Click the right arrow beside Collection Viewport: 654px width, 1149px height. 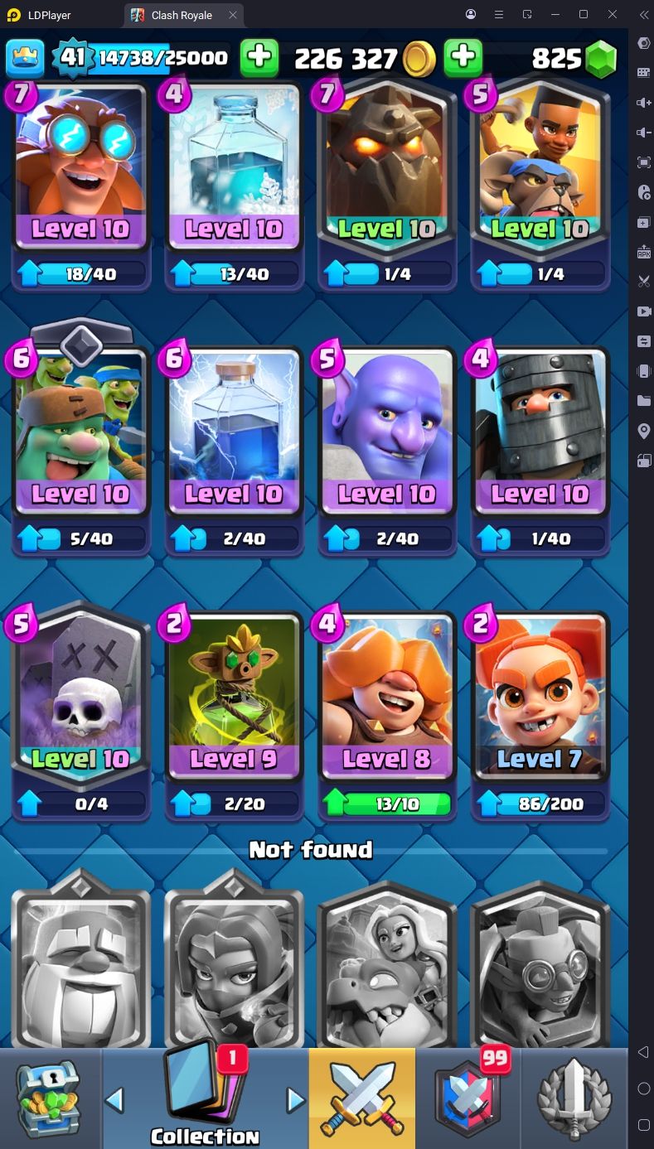[295, 1100]
